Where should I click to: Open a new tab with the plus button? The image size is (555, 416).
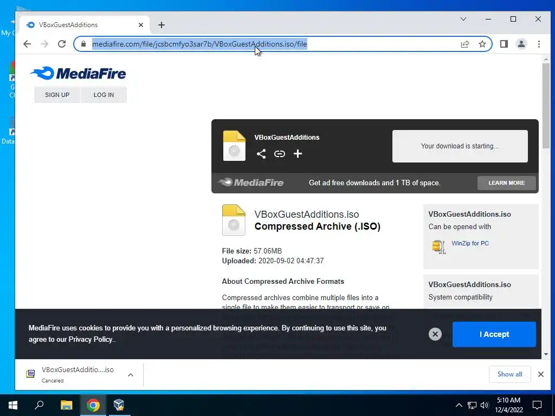point(162,25)
